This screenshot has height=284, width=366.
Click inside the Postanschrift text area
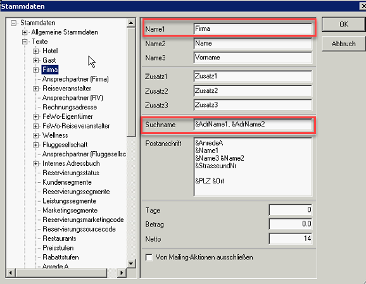(253, 167)
